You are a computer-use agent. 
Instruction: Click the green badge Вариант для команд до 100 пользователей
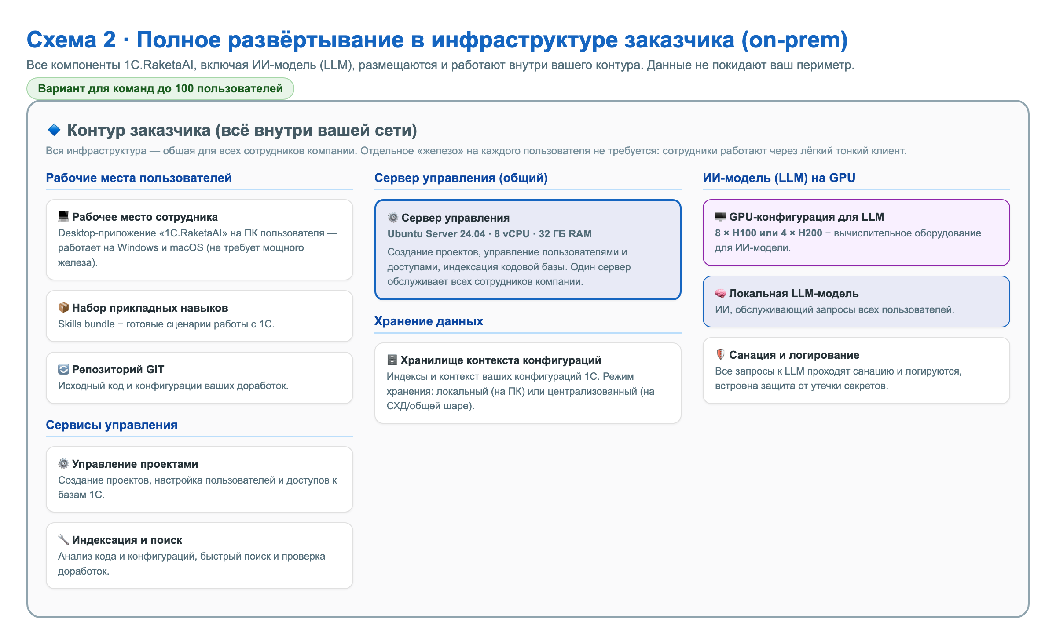pos(160,88)
